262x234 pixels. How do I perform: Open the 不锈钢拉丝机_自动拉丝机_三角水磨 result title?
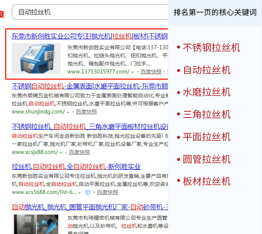(90, 127)
